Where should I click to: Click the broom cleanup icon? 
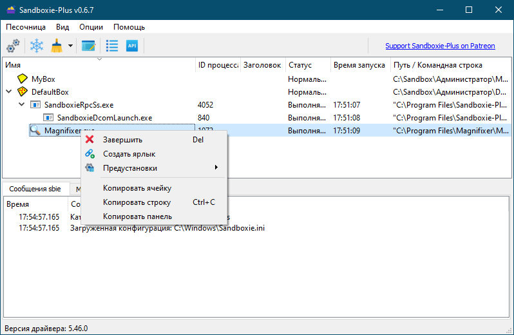(x=57, y=46)
